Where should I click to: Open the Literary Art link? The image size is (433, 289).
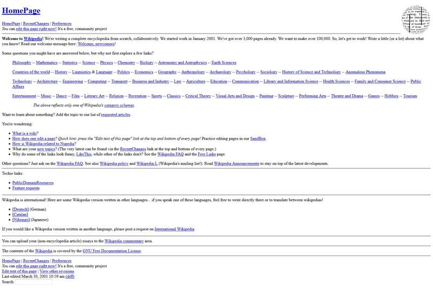[94, 96]
